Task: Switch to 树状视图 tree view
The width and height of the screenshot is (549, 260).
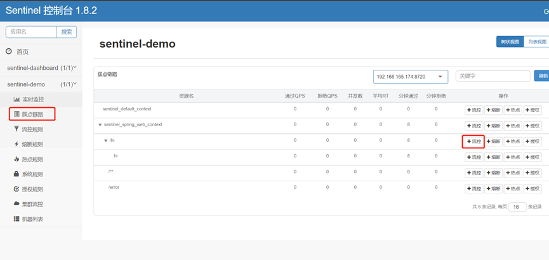Action: point(510,42)
